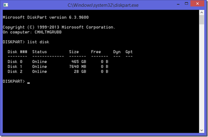Click the typed 'list disk' command text
Viewport: 208px width, 137px height.
click(x=38, y=42)
